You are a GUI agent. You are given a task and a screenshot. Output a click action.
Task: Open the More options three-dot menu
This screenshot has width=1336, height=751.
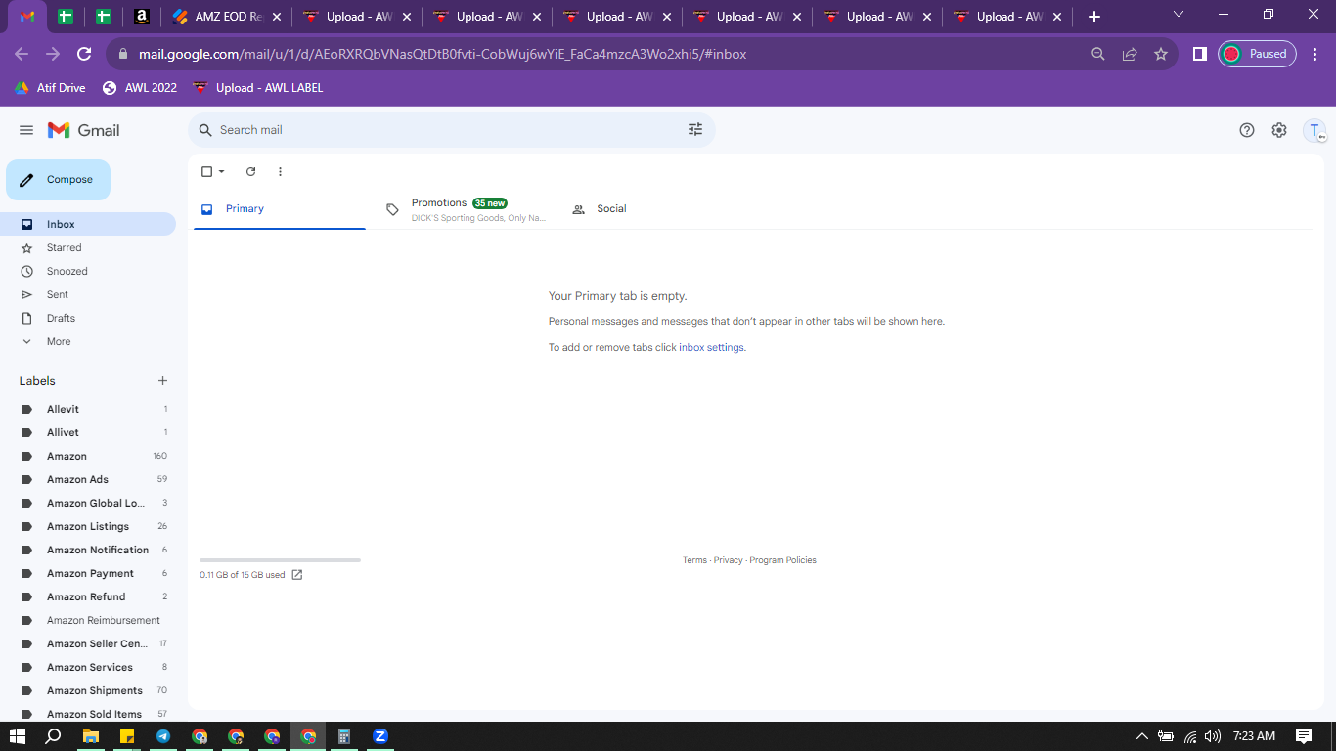(x=280, y=172)
